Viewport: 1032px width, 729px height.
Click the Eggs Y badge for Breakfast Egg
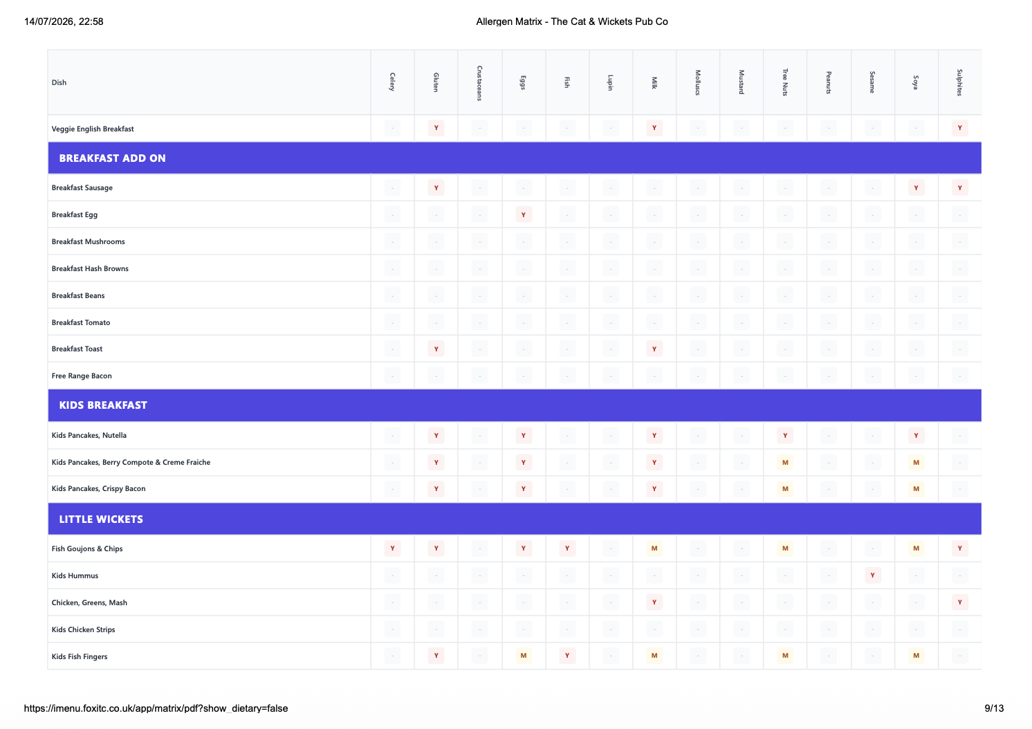523,214
